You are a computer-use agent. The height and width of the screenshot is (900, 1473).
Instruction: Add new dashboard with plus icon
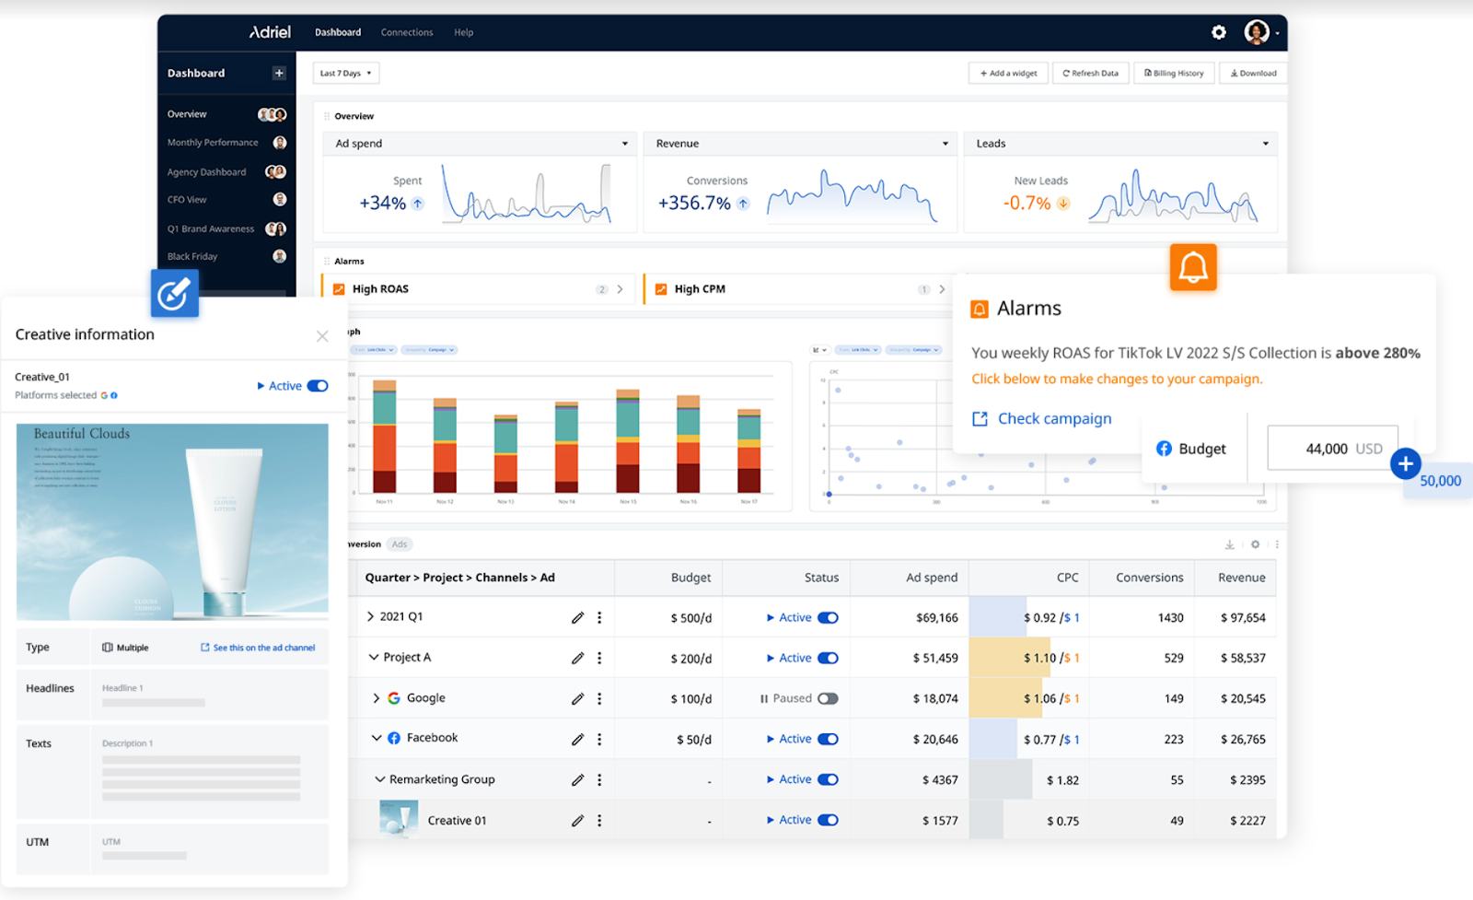tap(279, 73)
